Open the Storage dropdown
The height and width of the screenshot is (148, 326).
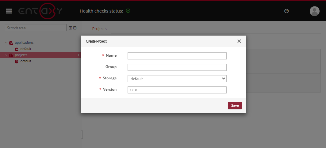[177, 78]
